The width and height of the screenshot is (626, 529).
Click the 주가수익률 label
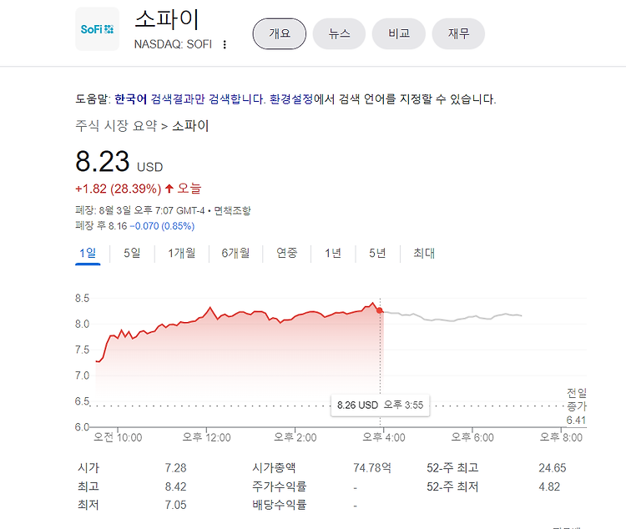[279, 486]
